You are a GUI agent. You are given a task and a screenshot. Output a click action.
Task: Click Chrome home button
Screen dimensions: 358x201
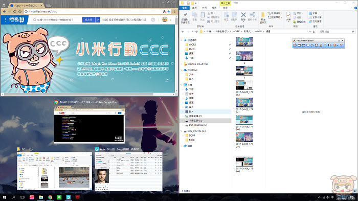tap(20, 11)
